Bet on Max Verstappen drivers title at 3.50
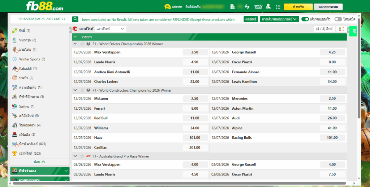The width and height of the screenshot is (370, 187). 195,52
